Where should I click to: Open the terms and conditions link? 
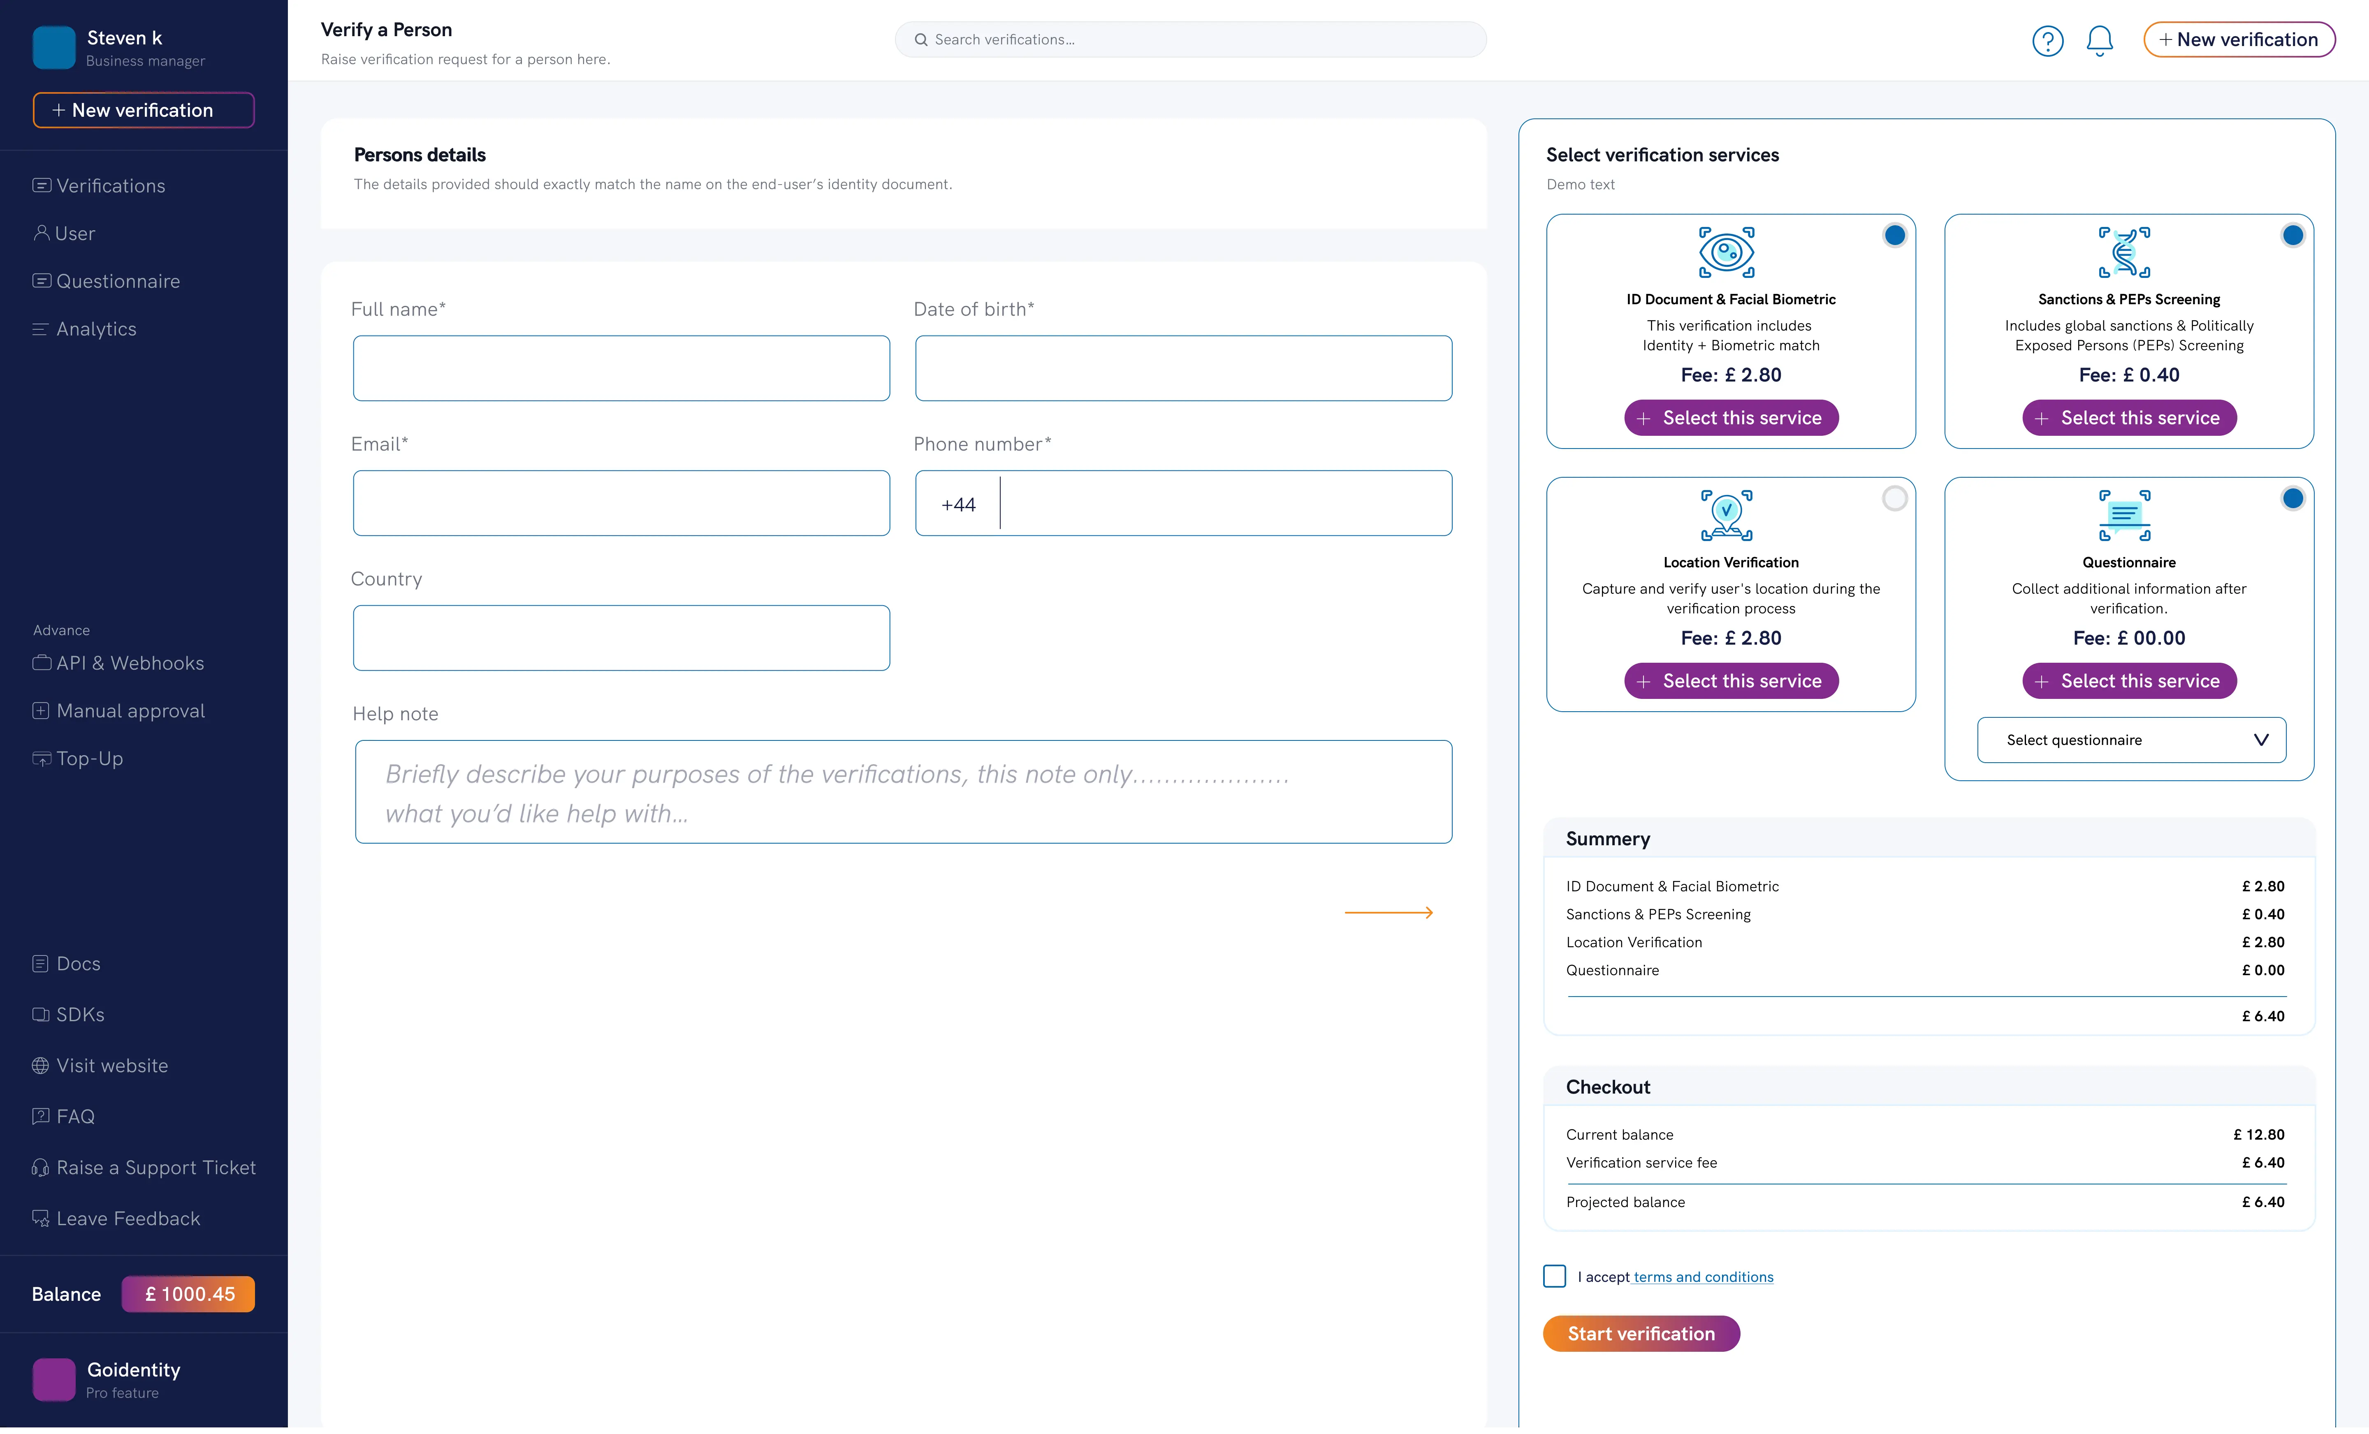1704,1277
